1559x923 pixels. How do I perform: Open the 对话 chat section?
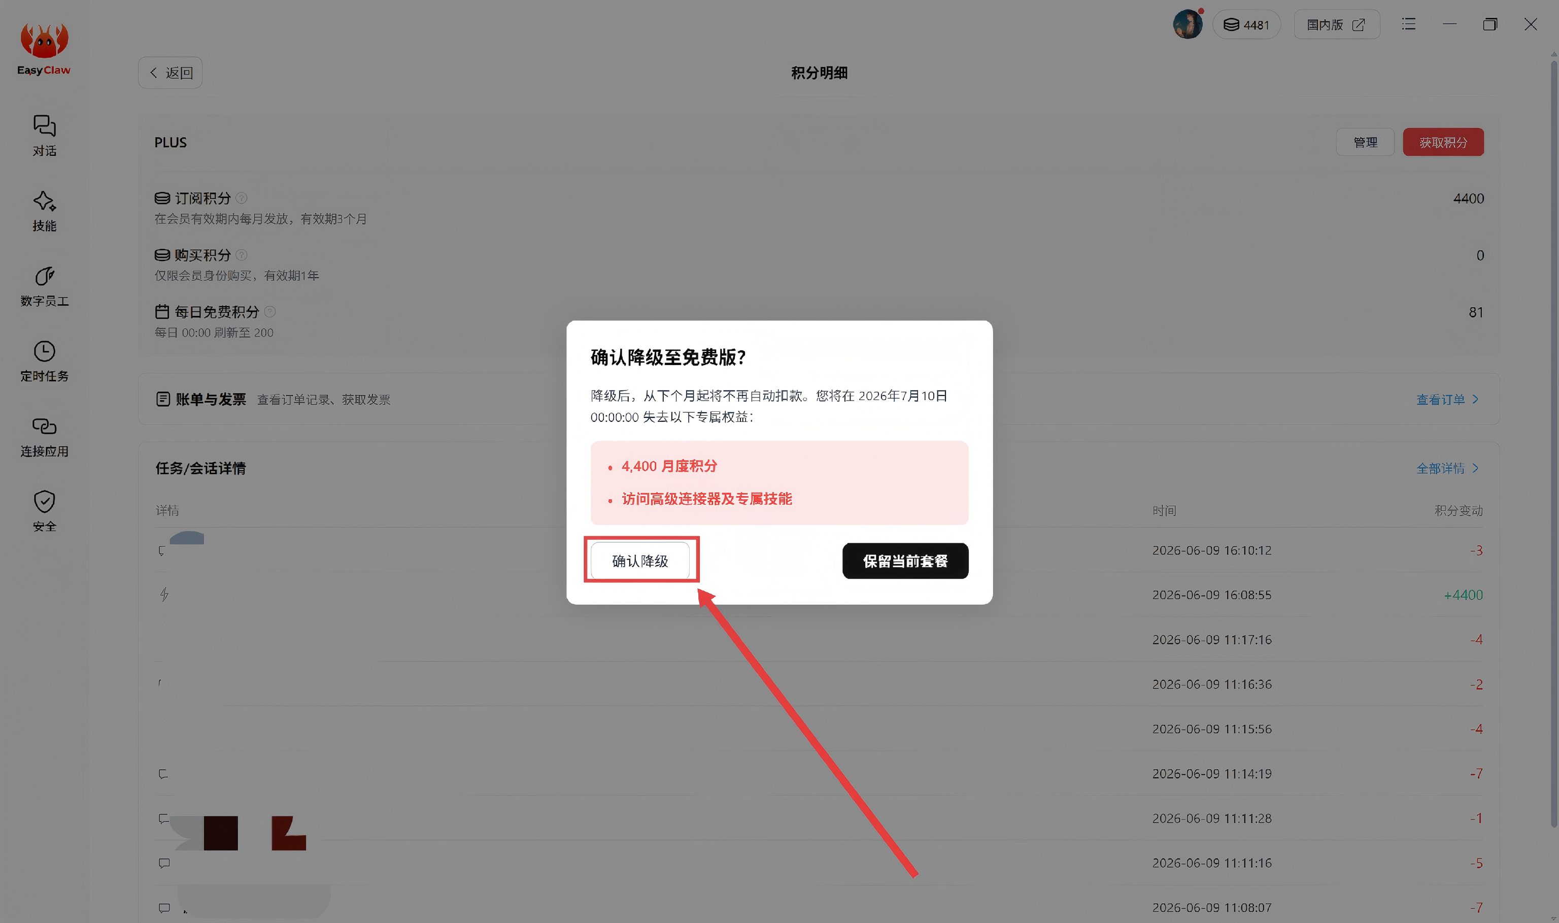[x=44, y=135]
